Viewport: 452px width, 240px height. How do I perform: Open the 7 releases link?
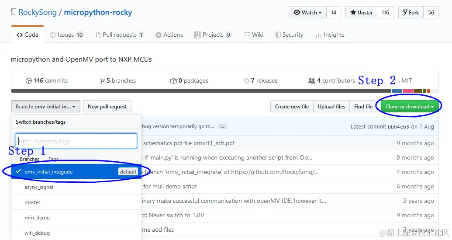coord(260,81)
